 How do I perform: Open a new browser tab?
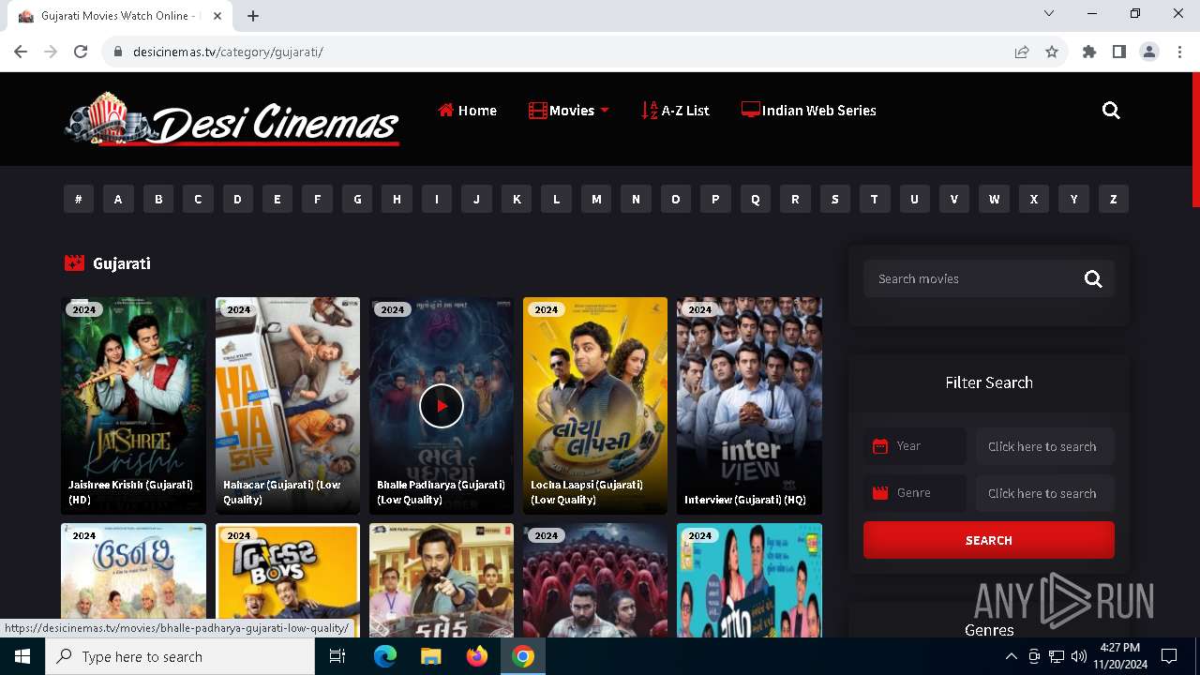253,16
